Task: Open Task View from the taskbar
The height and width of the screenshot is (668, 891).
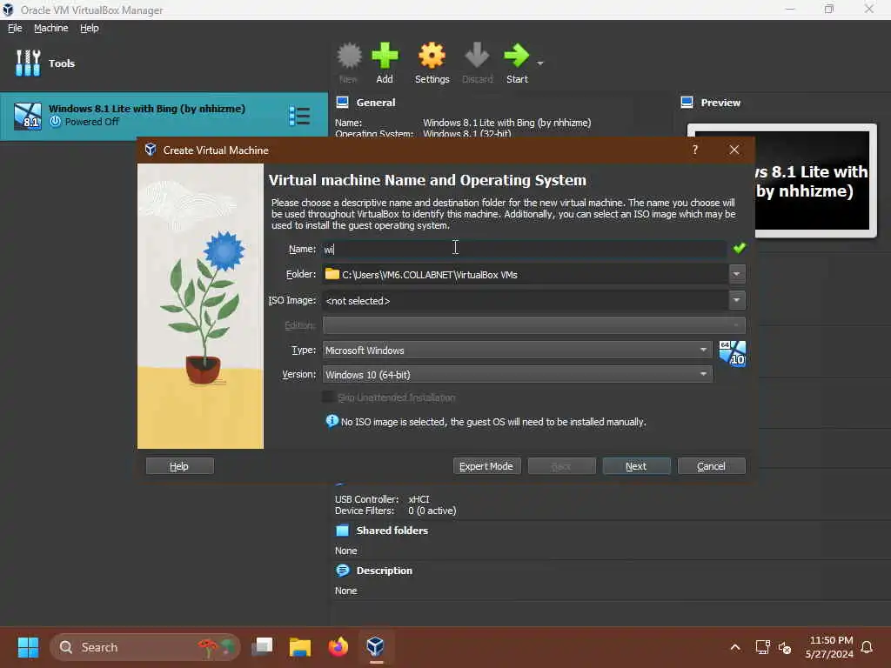Action: click(x=263, y=647)
